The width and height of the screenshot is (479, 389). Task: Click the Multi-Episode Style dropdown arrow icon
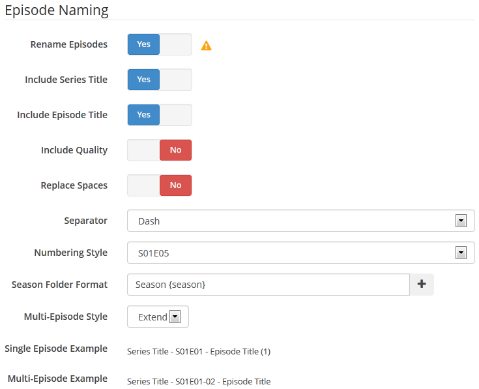click(x=175, y=317)
